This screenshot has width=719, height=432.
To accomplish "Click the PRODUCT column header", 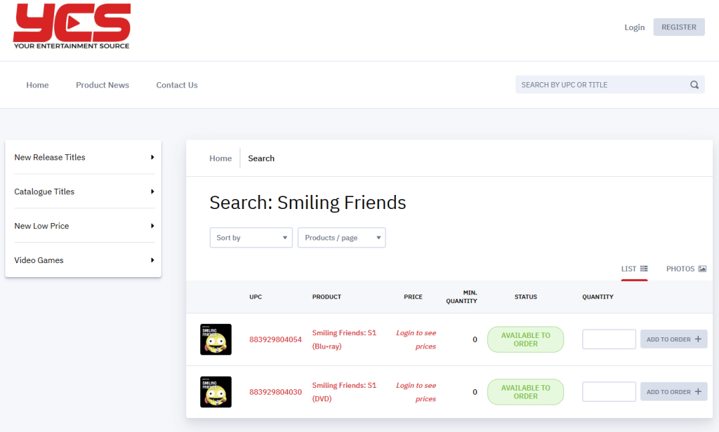I will 327,297.
